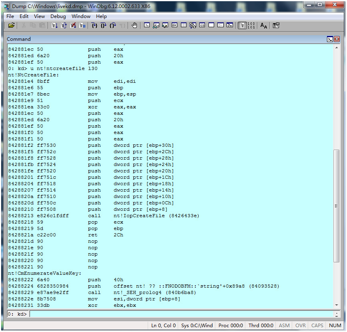This screenshot has width=347, height=332.
Task: Click the Step Into toolbar icon
Action: point(94,25)
